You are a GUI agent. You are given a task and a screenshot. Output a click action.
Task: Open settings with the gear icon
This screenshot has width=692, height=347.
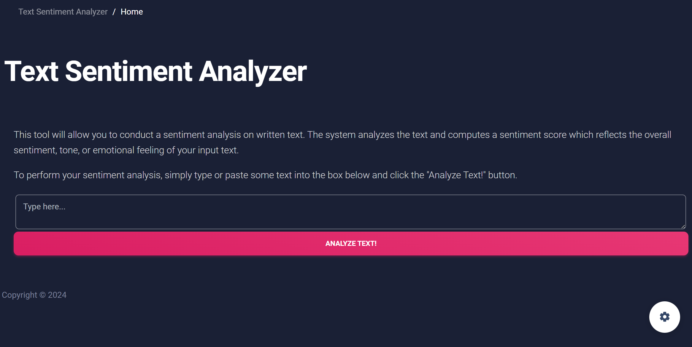(x=664, y=317)
